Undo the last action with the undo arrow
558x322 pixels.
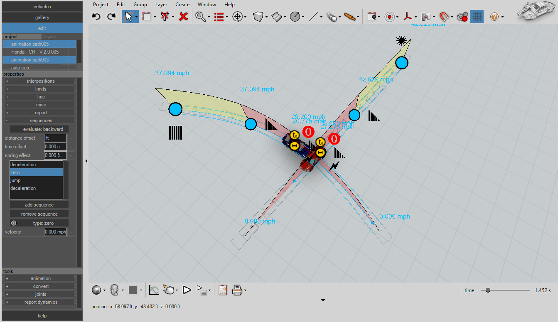96,17
